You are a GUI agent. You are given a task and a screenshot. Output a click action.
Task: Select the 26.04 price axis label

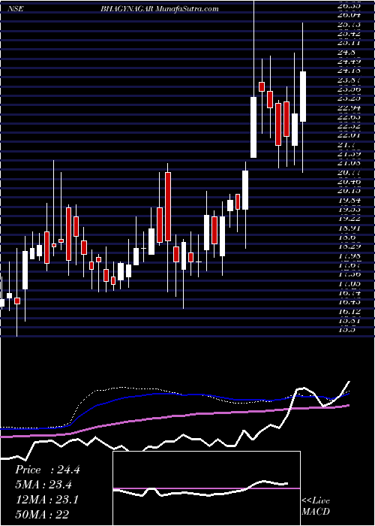point(351,15)
